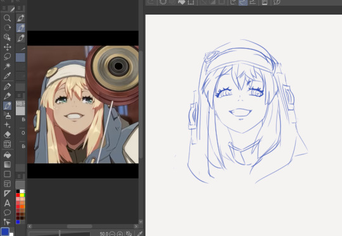Select the Figure rectangle tool
The image size is (342, 236).
coord(7,174)
